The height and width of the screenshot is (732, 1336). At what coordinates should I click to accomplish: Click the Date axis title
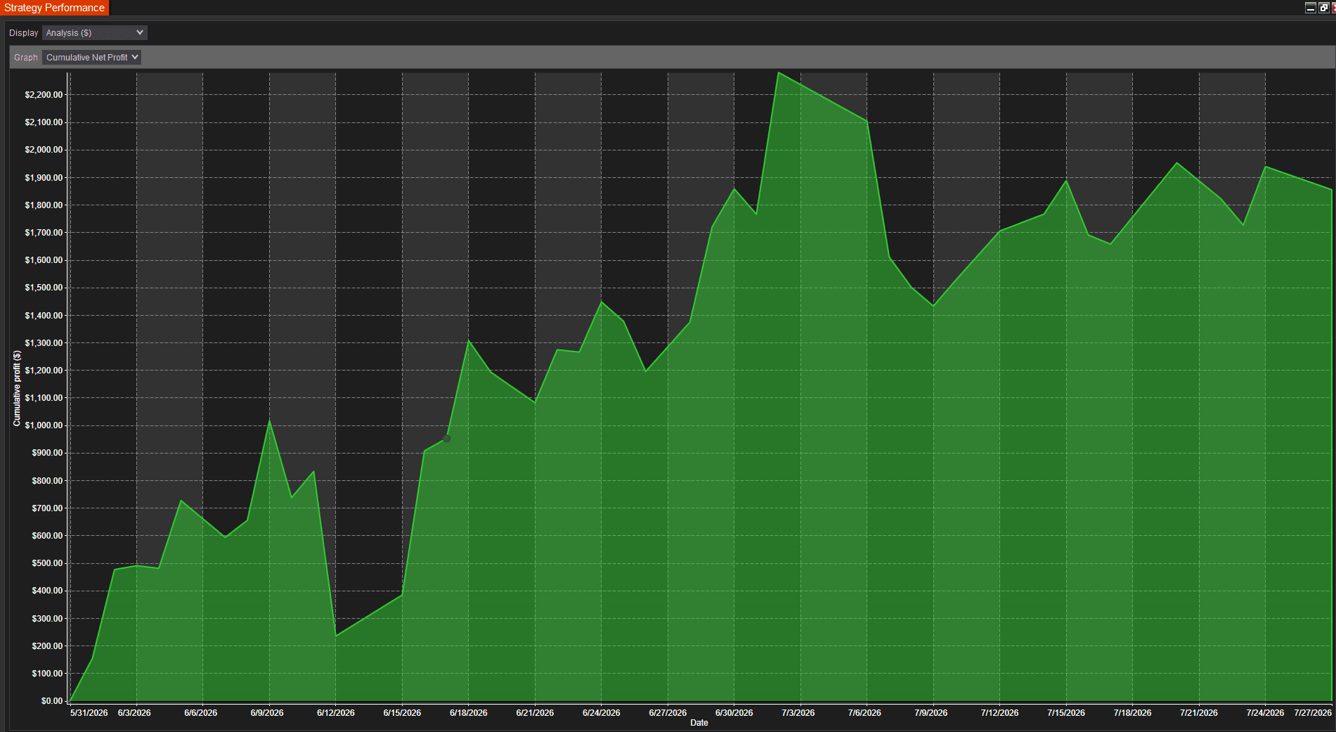(x=699, y=723)
